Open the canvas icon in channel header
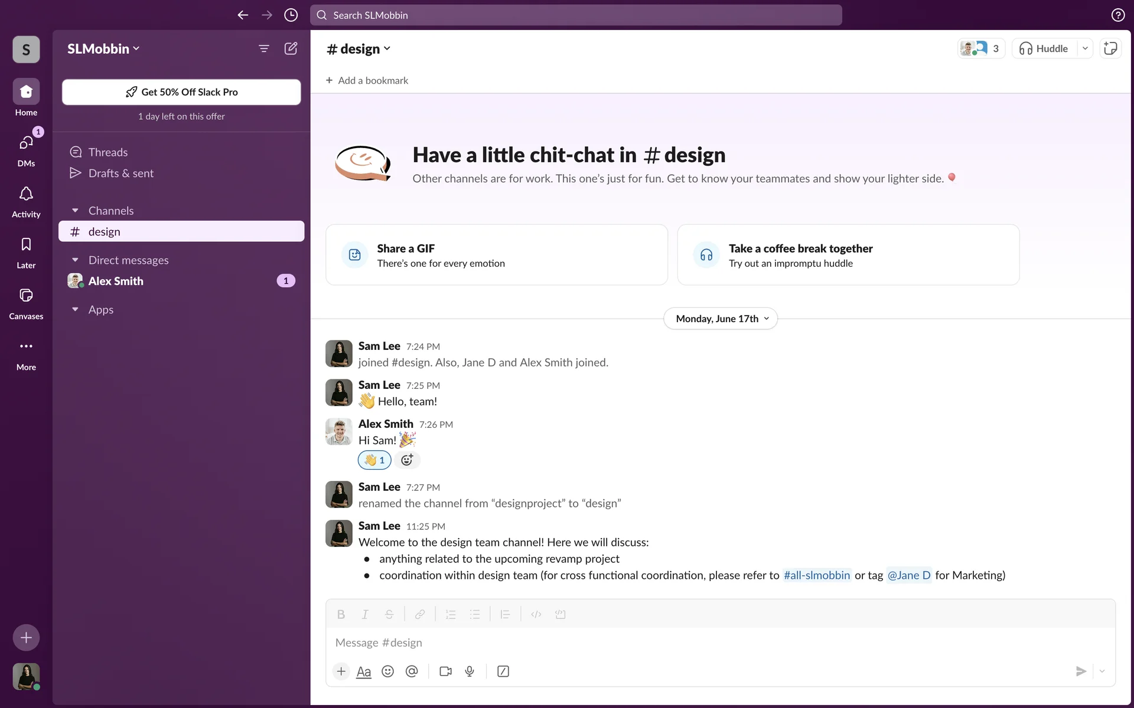This screenshot has height=708, width=1134. point(1110,48)
